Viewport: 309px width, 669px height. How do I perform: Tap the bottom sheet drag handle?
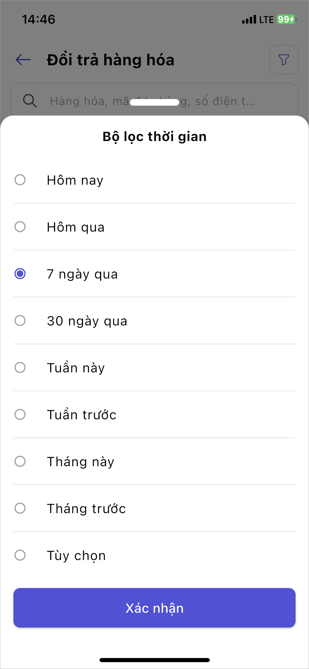(154, 102)
